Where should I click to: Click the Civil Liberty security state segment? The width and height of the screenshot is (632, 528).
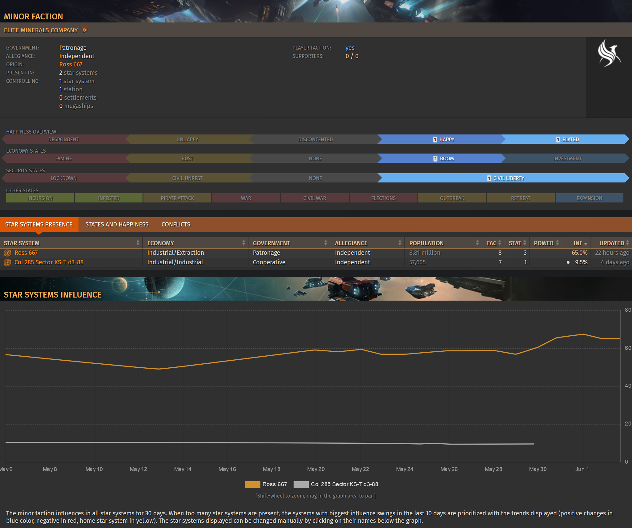click(503, 178)
